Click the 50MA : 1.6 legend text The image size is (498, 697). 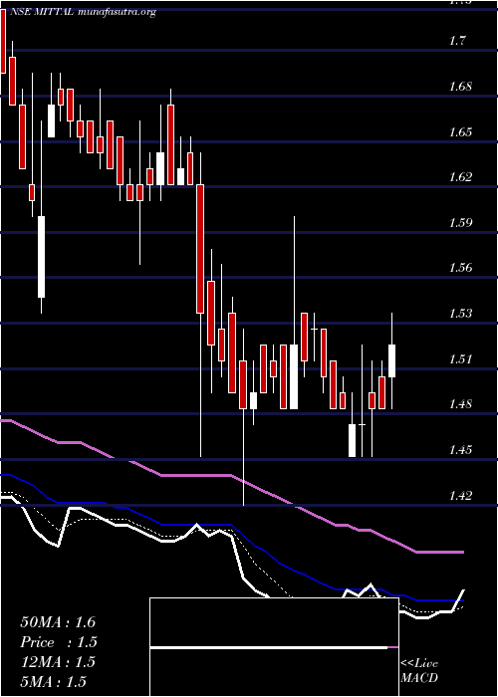[x=58, y=622]
